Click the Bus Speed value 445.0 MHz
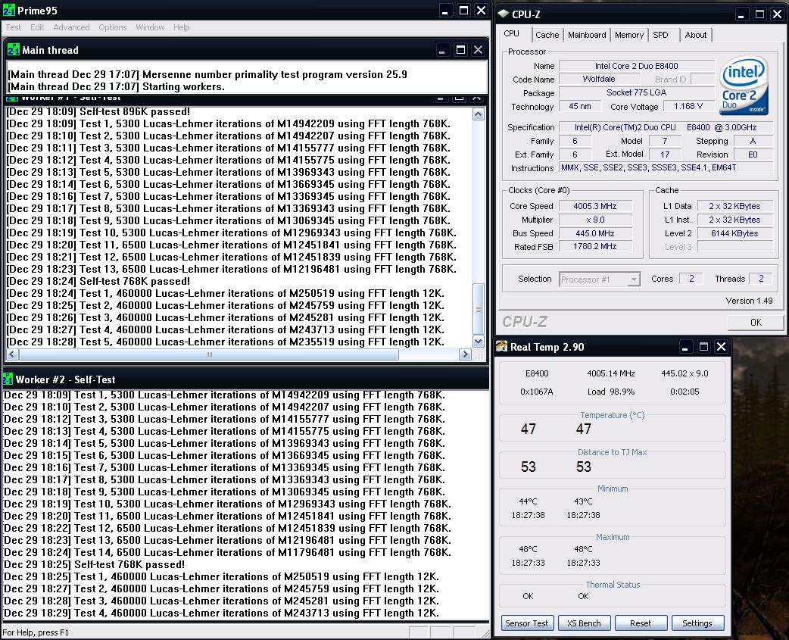Screen dimensions: 789x640 pyautogui.click(x=594, y=233)
